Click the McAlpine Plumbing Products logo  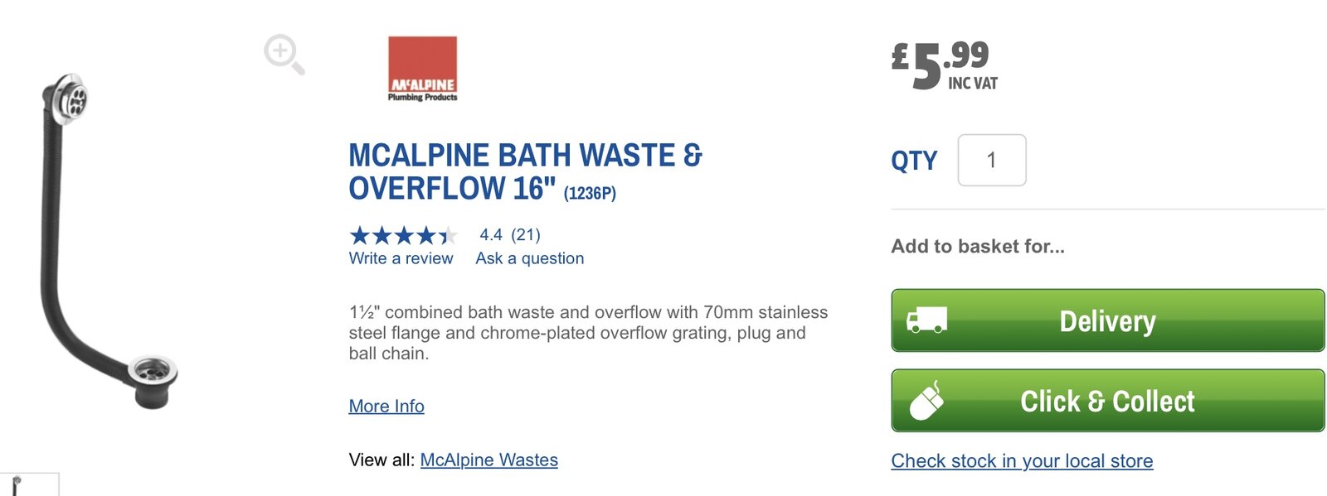pos(422,69)
